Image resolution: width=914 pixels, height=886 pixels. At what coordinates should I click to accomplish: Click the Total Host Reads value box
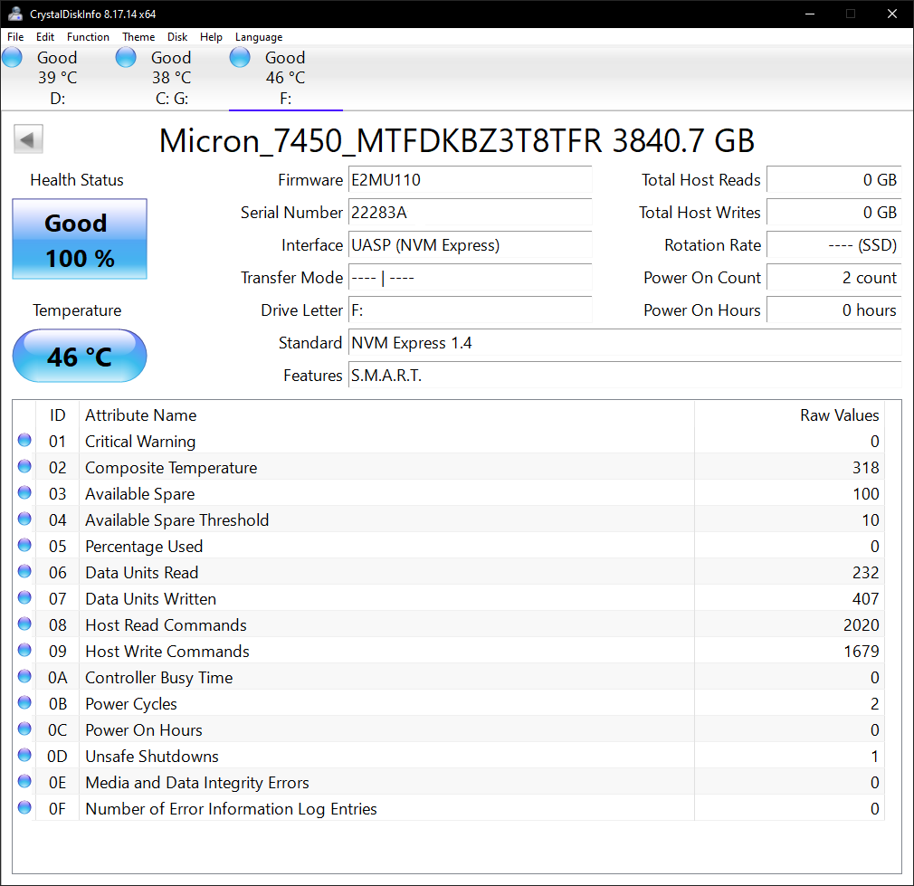point(833,179)
